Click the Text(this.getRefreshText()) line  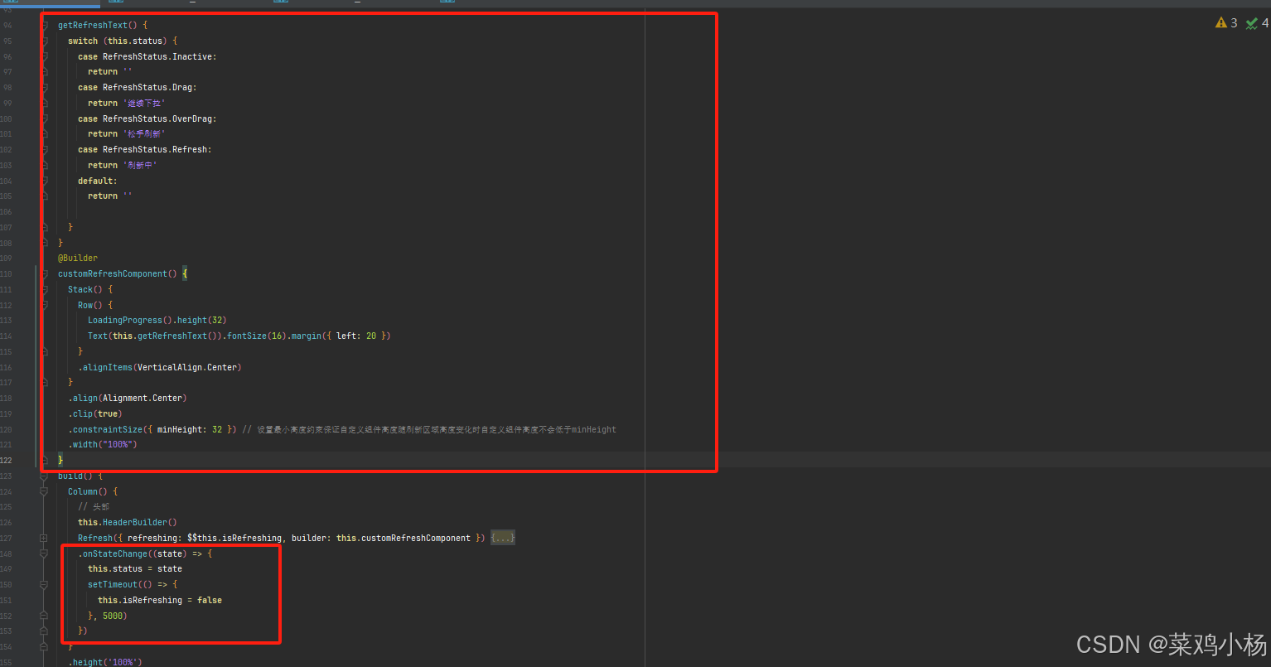coord(239,336)
